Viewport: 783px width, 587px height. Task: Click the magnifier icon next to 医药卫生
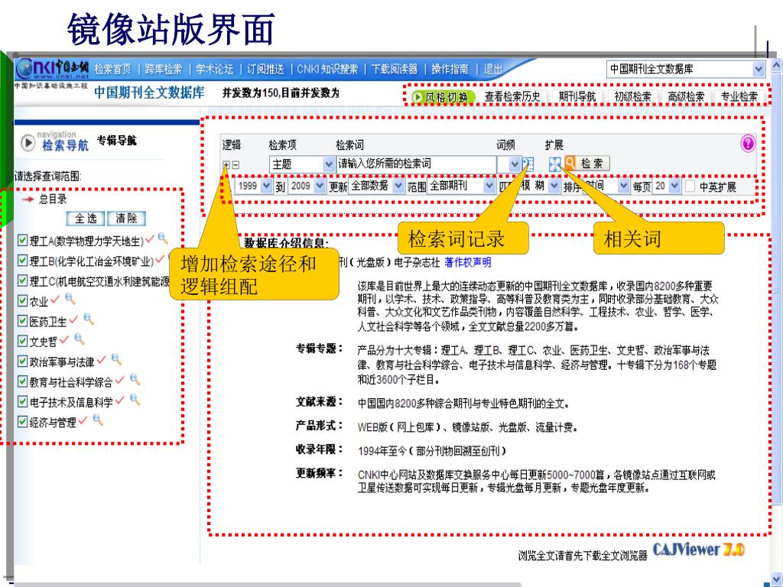point(89,319)
